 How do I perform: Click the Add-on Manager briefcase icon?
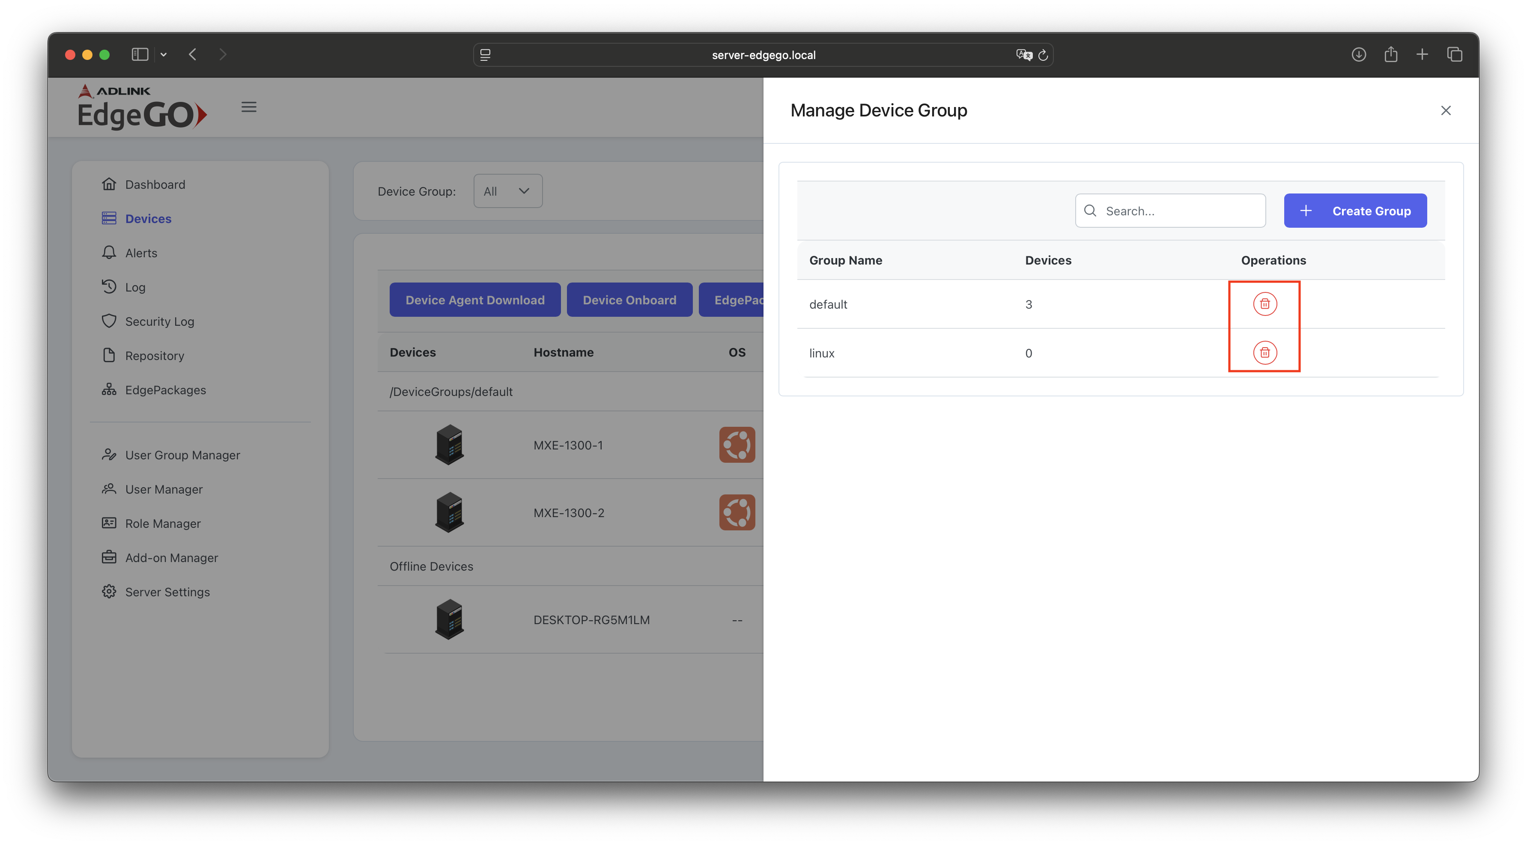pyautogui.click(x=109, y=557)
